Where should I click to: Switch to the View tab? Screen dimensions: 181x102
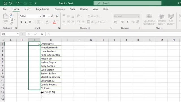95,9
